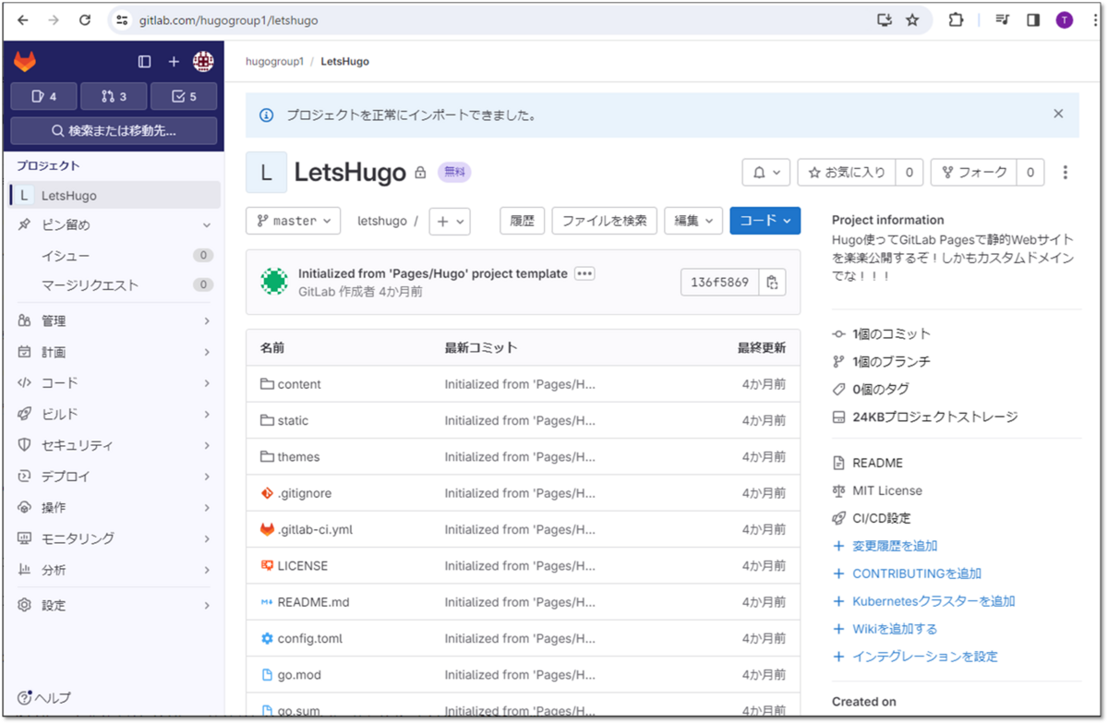Expand the ビルド sidebar menu

115,414
